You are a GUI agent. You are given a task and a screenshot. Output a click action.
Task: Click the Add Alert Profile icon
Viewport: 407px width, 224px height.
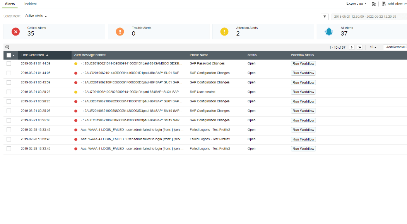[384, 4]
